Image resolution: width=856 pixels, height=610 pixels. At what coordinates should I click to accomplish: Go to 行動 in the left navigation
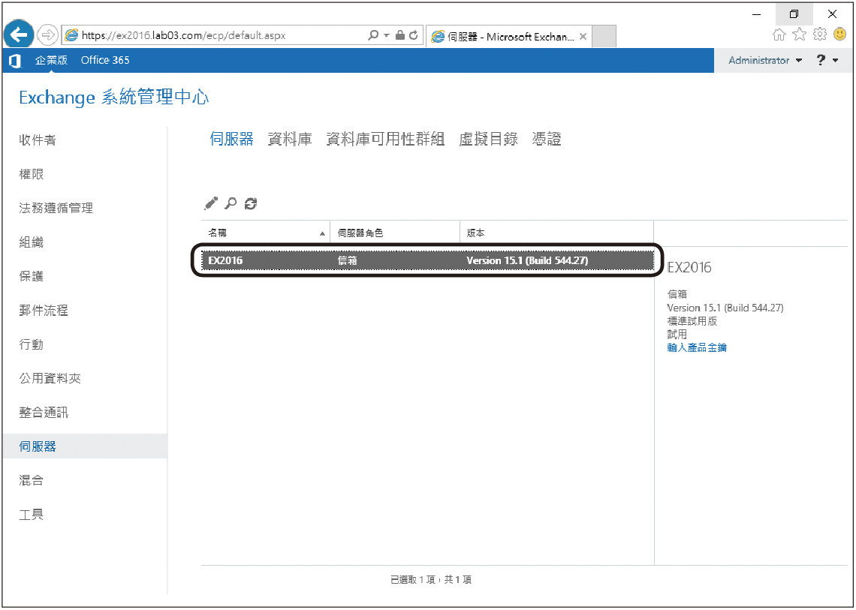[31, 344]
